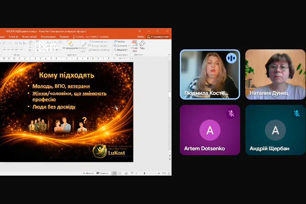Screen dimensions: 306x204
Task: Switch to Normal view in status bar
Action: click(114, 173)
